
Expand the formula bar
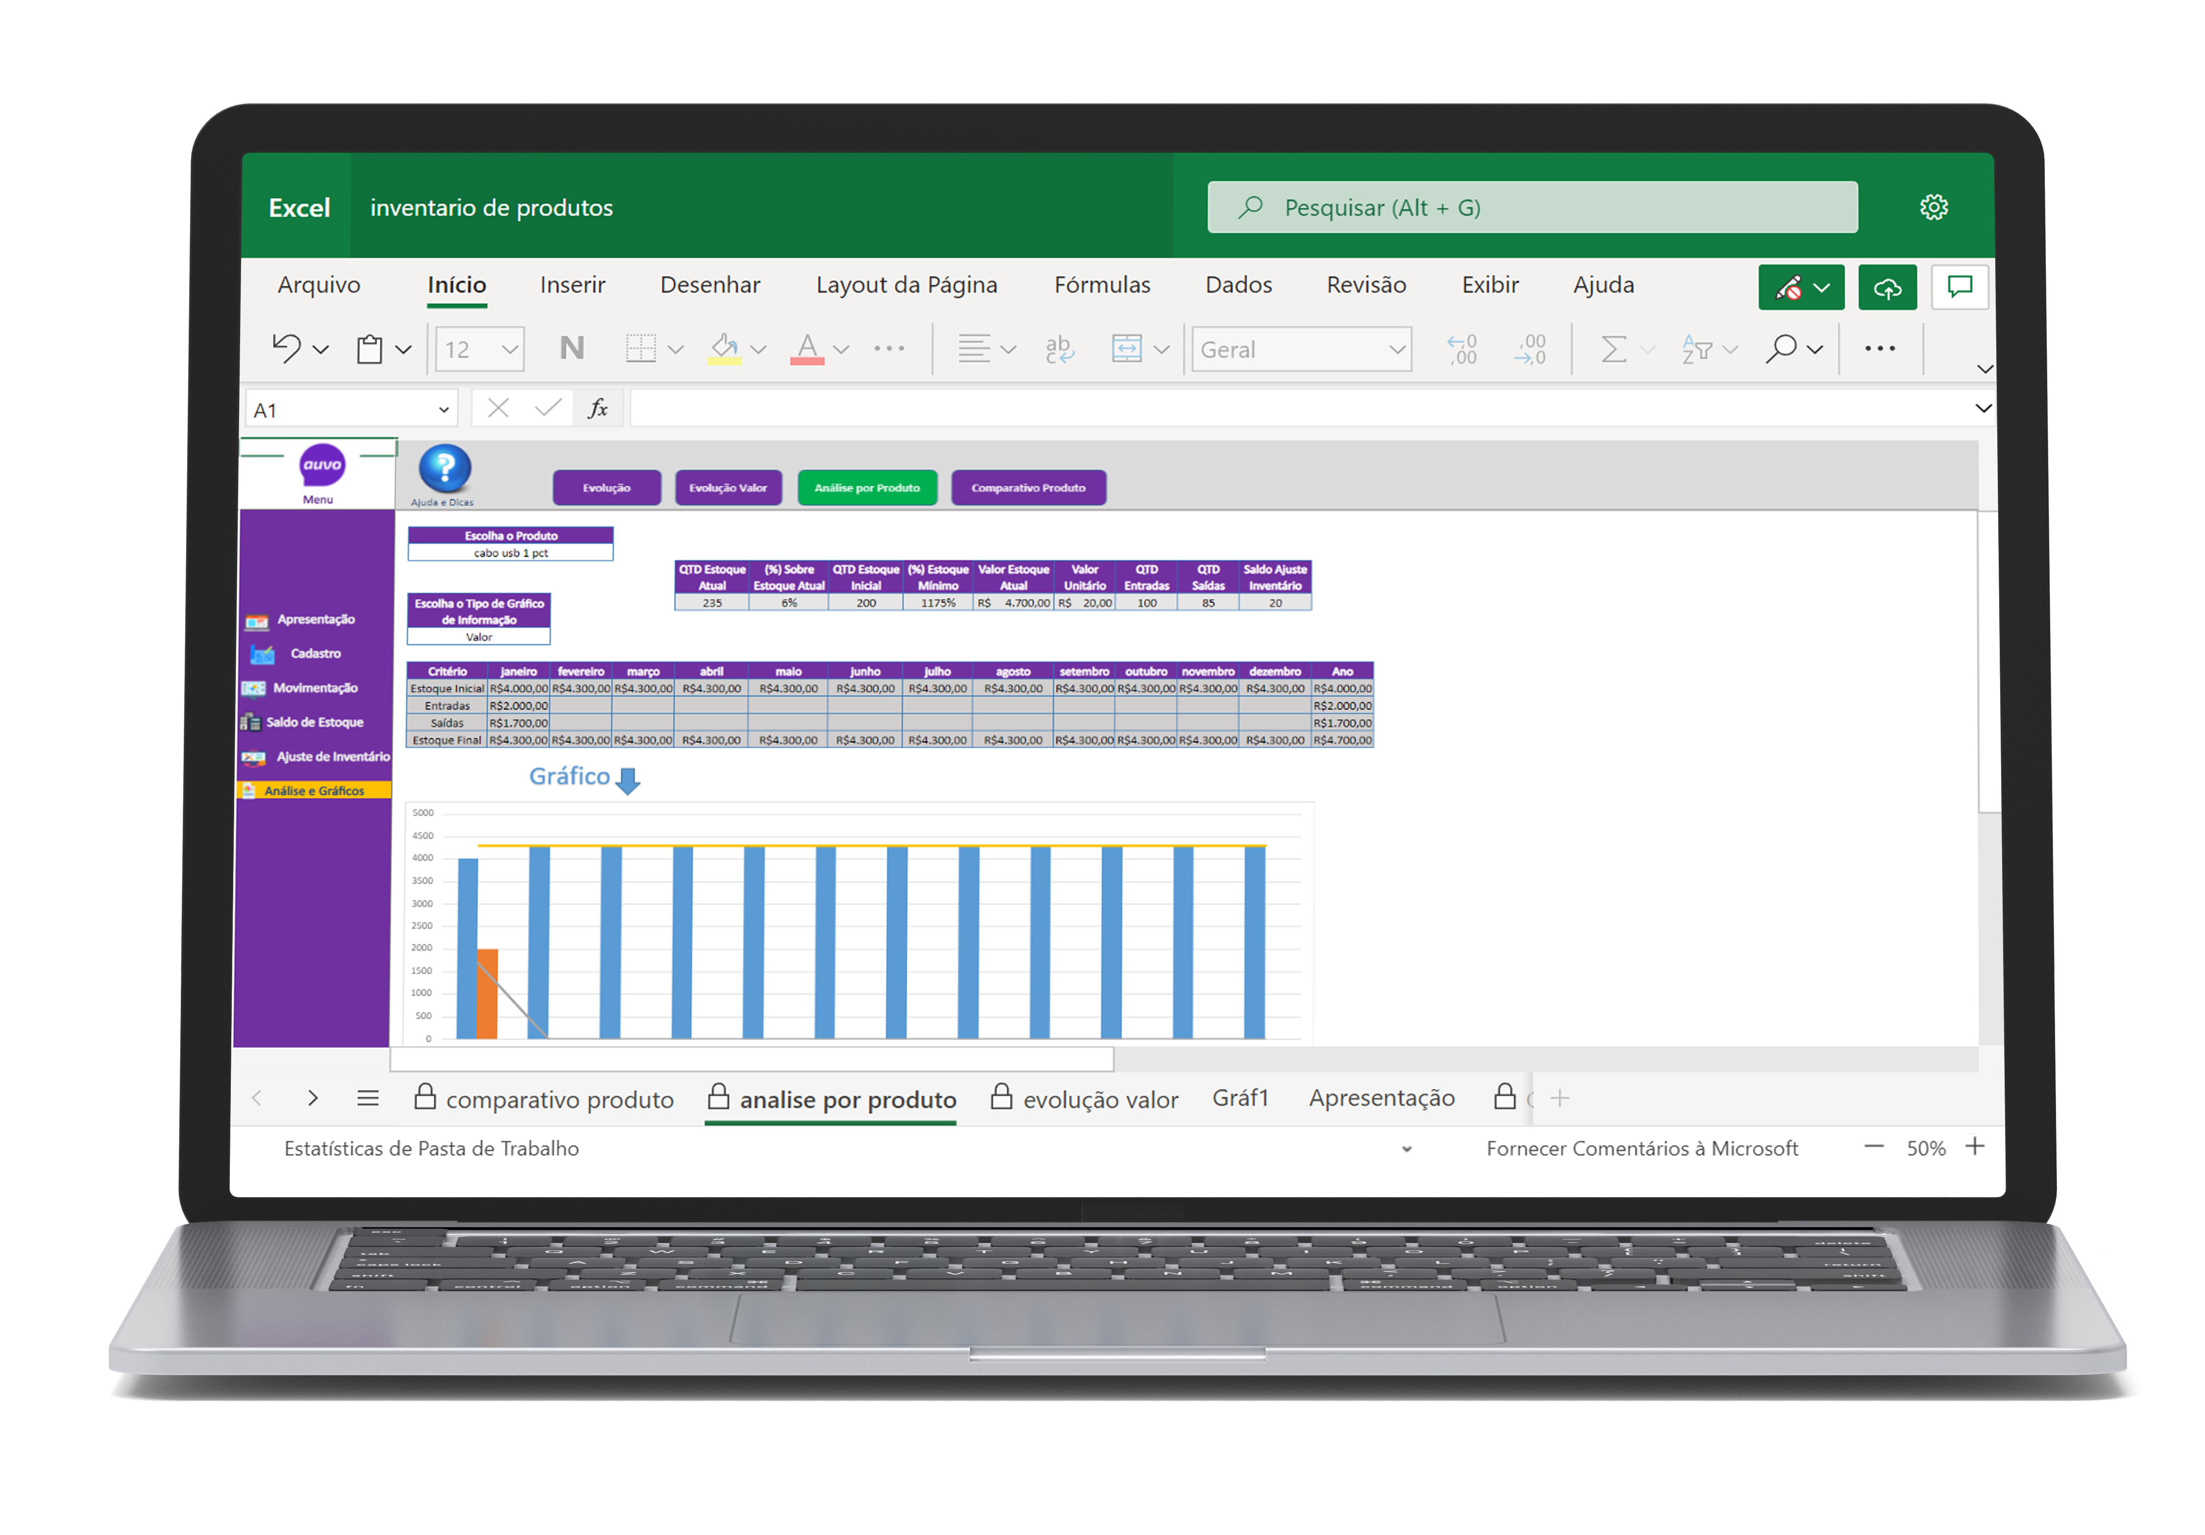coord(1984,408)
